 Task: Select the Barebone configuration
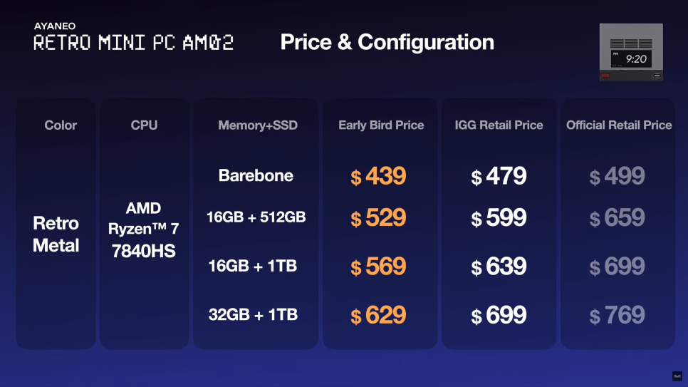pos(256,176)
